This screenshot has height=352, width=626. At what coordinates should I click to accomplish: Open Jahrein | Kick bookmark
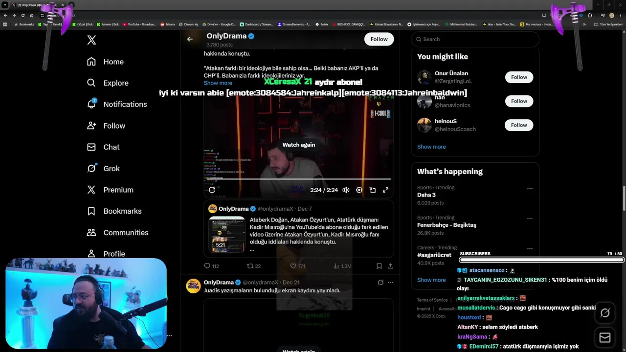(108, 24)
